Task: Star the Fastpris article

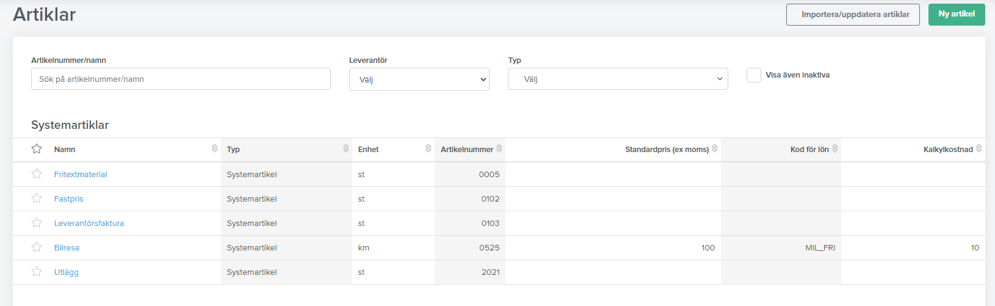Action: (x=37, y=198)
